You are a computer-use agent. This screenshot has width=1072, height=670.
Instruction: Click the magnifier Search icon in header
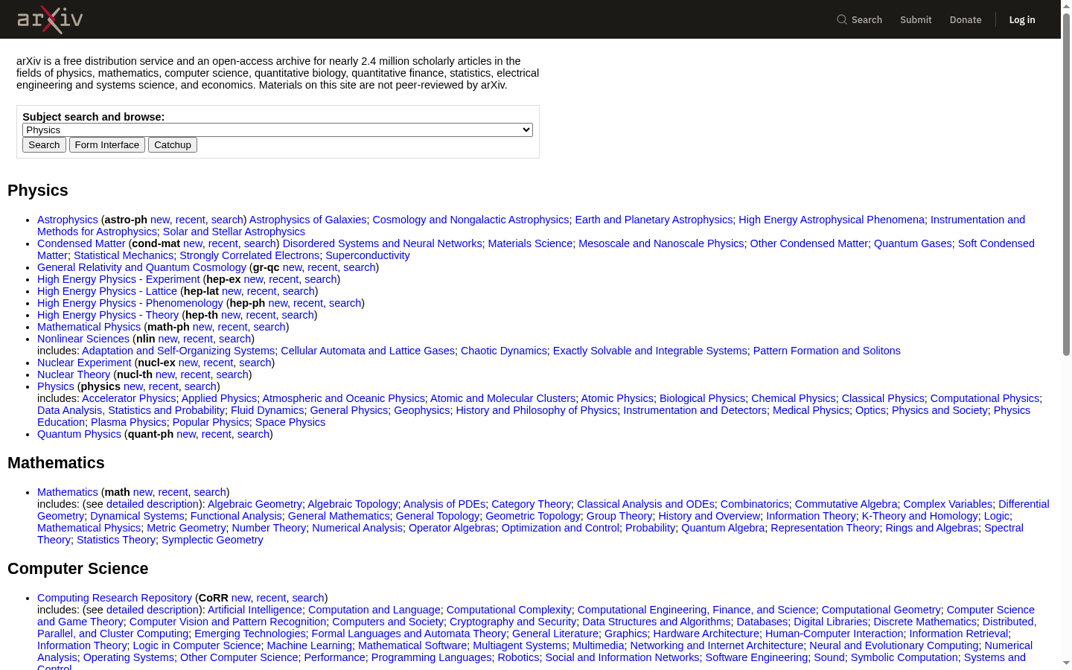coord(842,19)
